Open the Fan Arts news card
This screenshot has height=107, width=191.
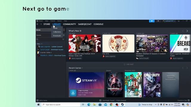[118, 43]
